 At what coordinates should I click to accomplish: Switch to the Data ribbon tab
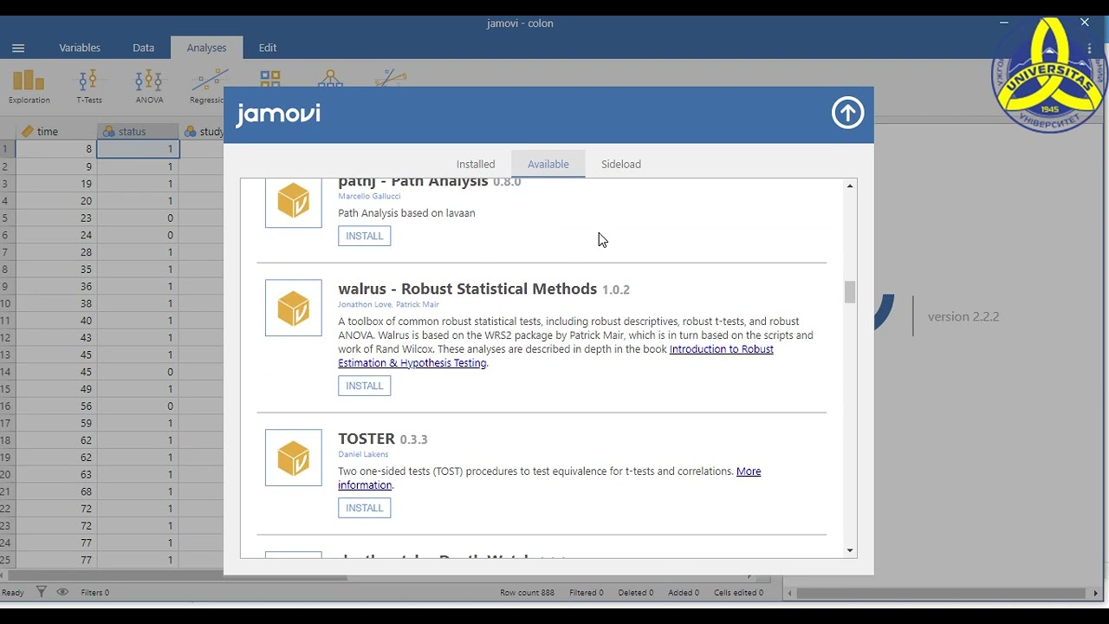tap(144, 48)
